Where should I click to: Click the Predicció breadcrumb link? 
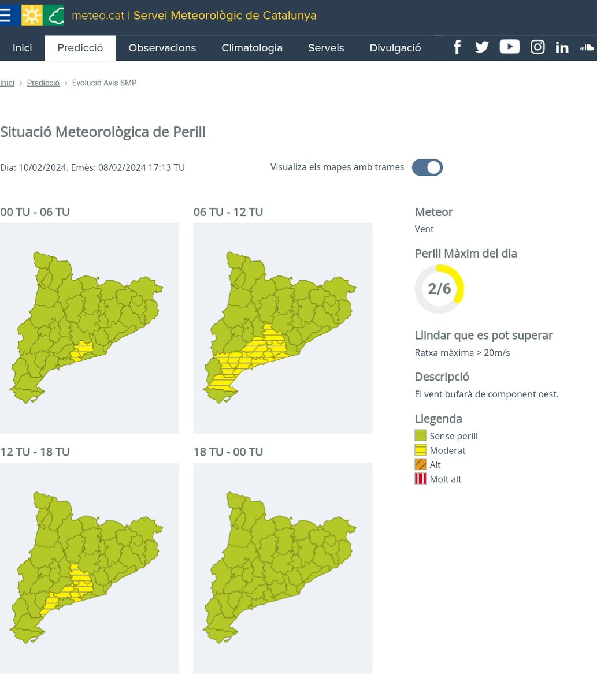[x=43, y=83]
